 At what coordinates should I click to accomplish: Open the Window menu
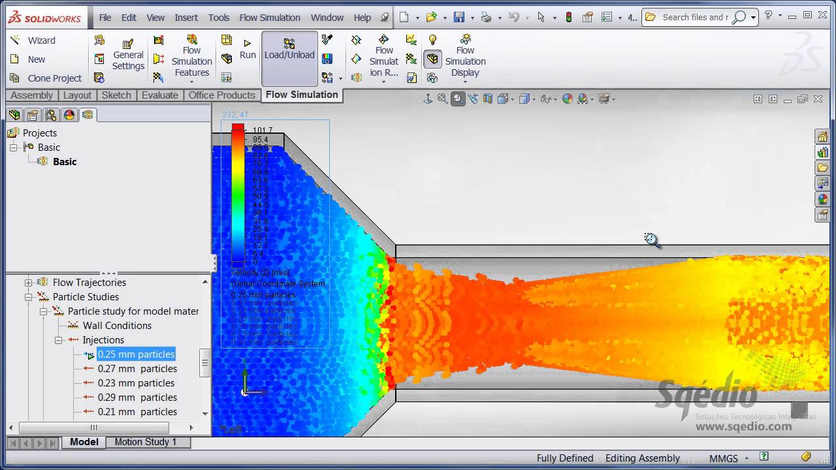(327, 18)
